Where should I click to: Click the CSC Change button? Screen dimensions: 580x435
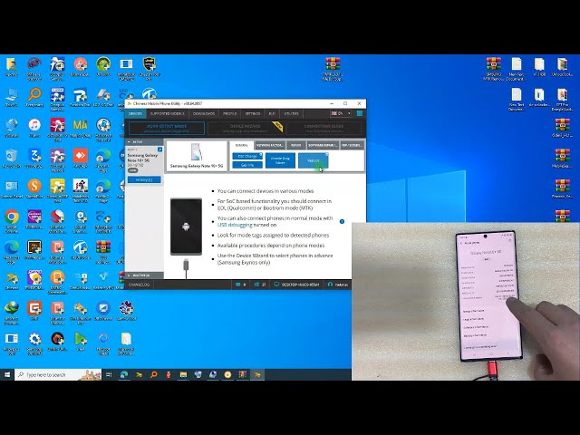(x=247, y=157)
